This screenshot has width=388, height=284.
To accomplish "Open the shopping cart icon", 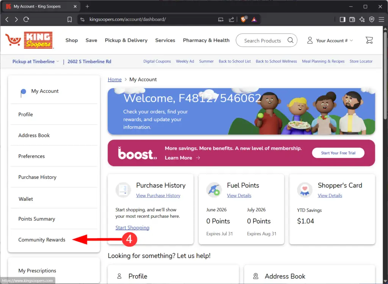I will pyautogui.click(x=369, y=40).
